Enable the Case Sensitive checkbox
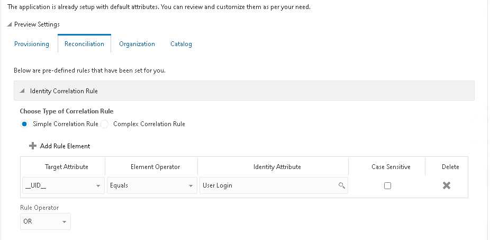 point(387,185)
